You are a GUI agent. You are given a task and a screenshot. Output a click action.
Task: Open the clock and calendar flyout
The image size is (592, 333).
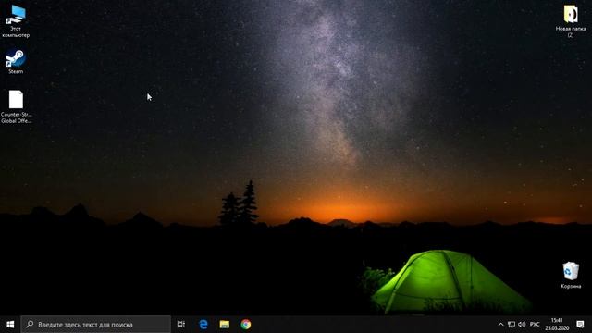pyautogui.click(x=557, y=325)
